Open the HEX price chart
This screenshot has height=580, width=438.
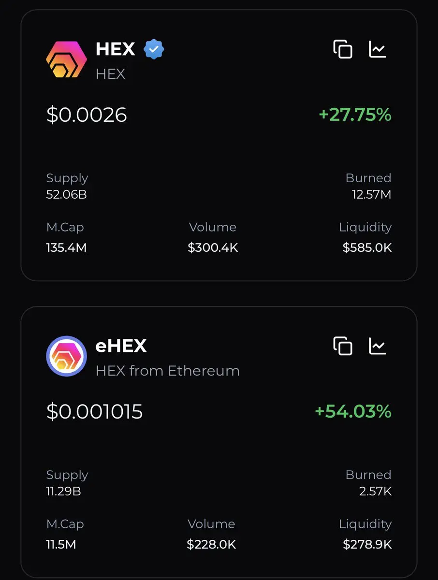378,49
